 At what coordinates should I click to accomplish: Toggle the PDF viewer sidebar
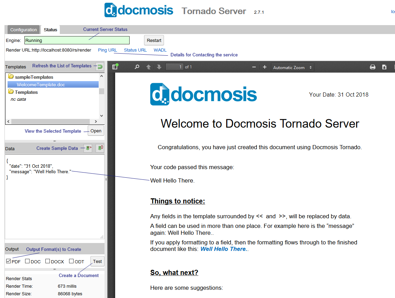pos(115,67)
